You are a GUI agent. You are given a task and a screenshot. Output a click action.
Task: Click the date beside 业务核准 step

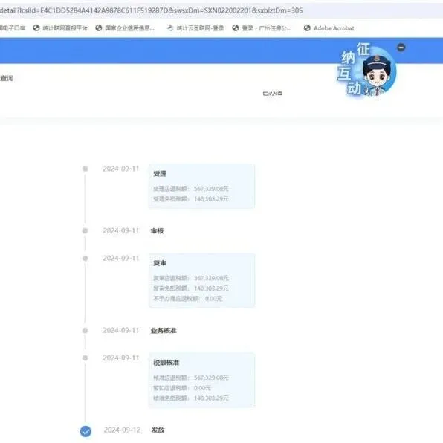coord(121,330)
